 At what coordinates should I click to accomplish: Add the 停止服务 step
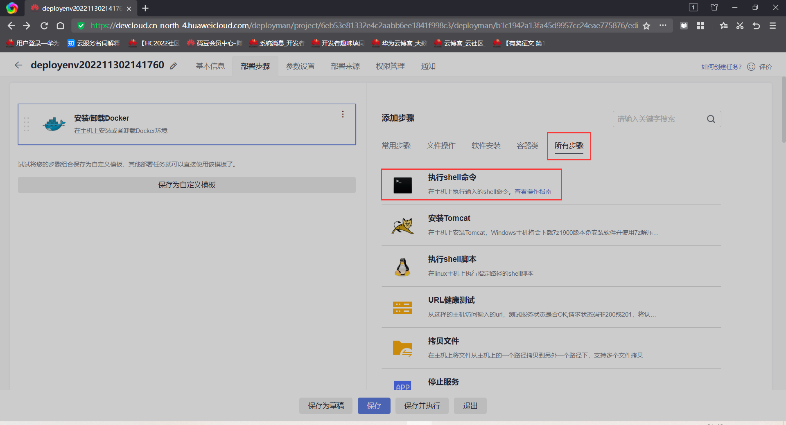click(x=551, y=380)
